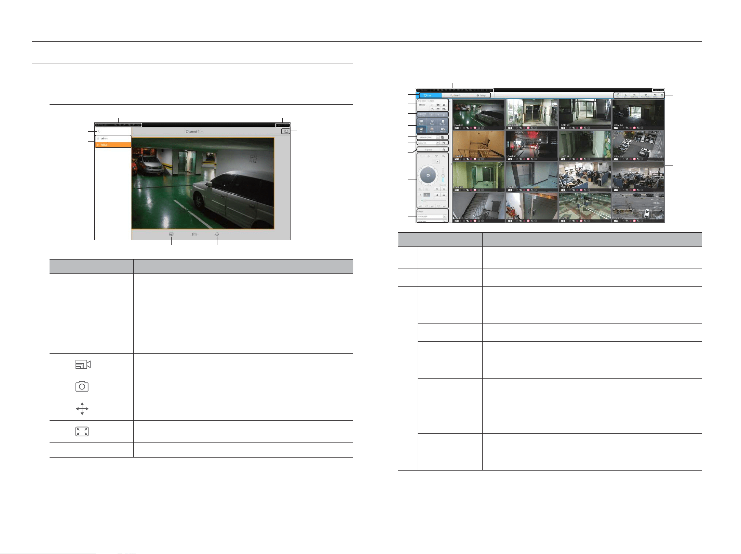Screen dimensions: 741x554
Task: Click the full screen icon right of Channel 1
Action: (286, 131)
